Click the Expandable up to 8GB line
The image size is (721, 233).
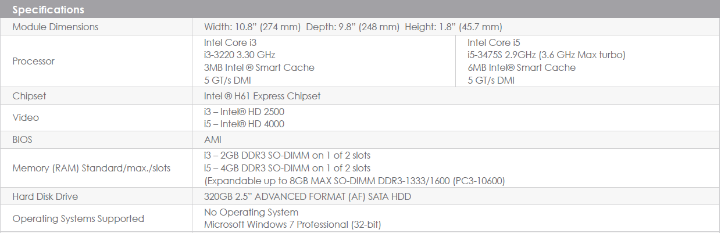pyautogui.click(x=354, y=181)
